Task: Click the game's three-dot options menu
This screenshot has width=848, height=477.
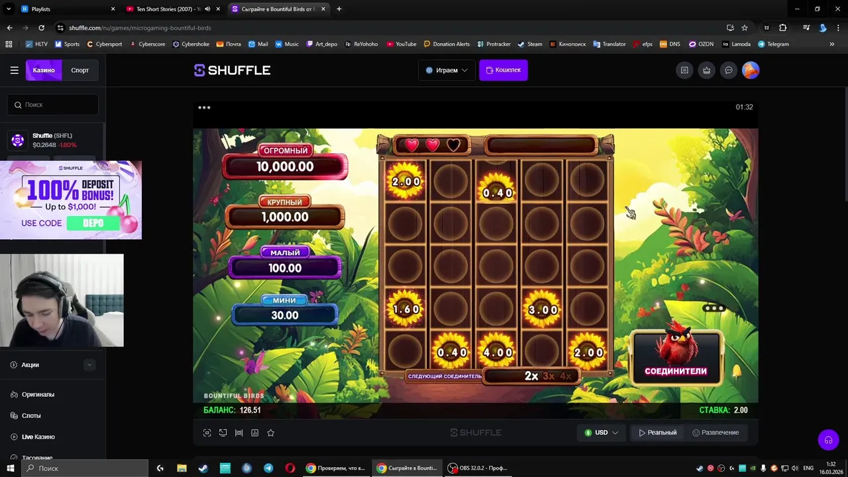Action: click(204, 107)
